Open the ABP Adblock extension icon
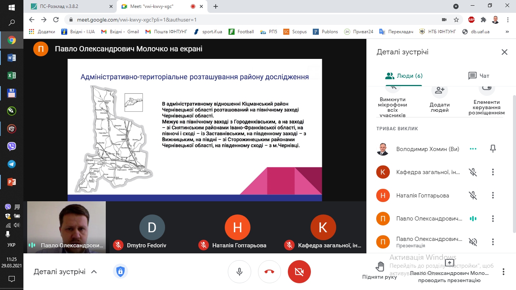 pyautogui.click(x=471, y=20)
